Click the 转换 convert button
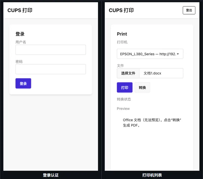203x179 pixels. 142,87
